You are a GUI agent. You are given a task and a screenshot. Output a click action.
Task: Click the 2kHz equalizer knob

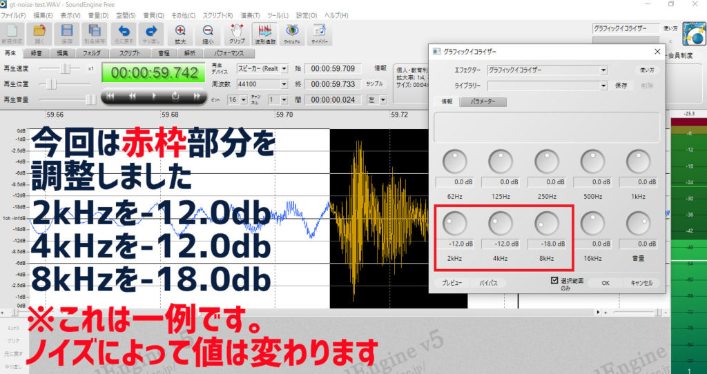[x=454, y=223]
